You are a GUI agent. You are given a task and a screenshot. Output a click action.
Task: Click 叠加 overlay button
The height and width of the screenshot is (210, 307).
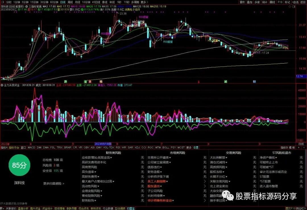(x=250, y=2)
